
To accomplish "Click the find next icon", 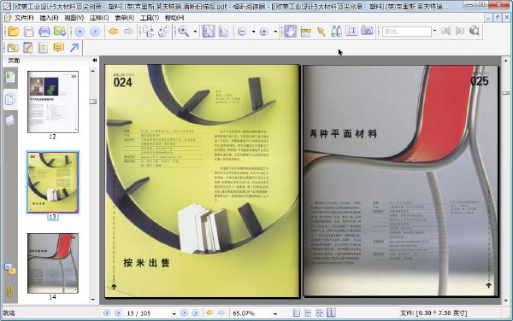I will pyautogui.click(x=460, y=32).
